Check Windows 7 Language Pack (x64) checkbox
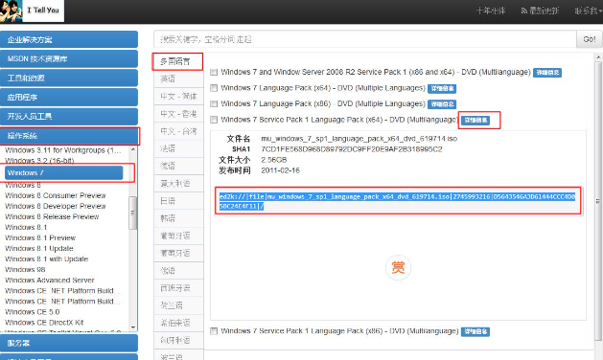Screen dimensions: 603x360 tap(214, 88)
